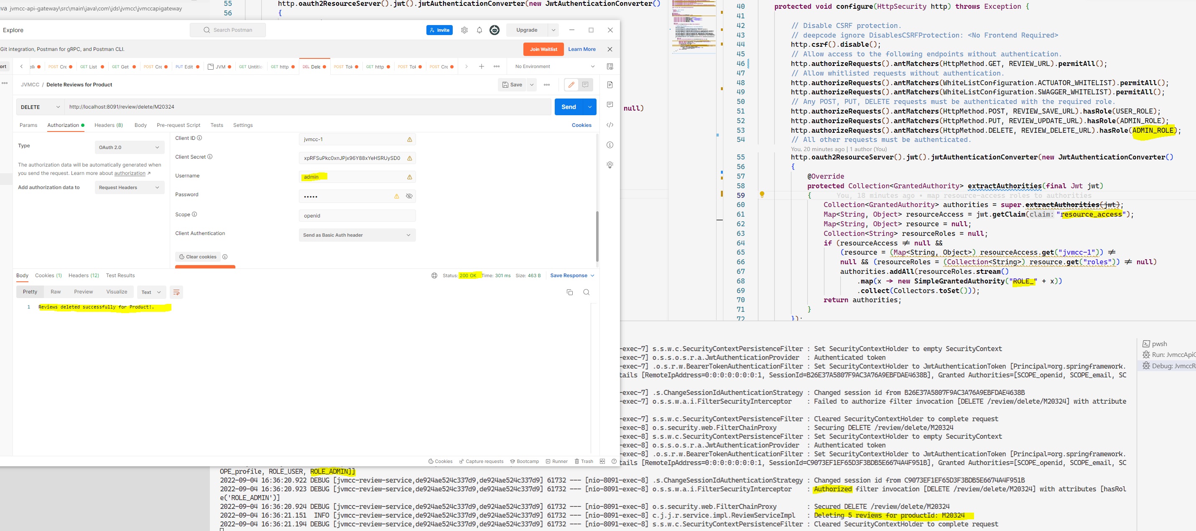Click the lightbulb icon in code gutter

pyautogui.click(x=762, y=195)
